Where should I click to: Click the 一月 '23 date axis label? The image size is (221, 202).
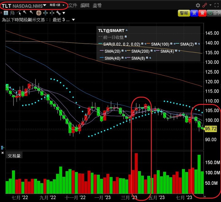103,197
